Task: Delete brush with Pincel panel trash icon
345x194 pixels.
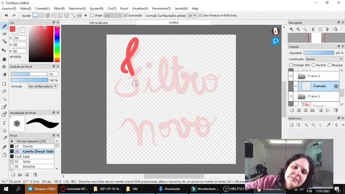Action: pyautogui.click(x=35, y=175)
